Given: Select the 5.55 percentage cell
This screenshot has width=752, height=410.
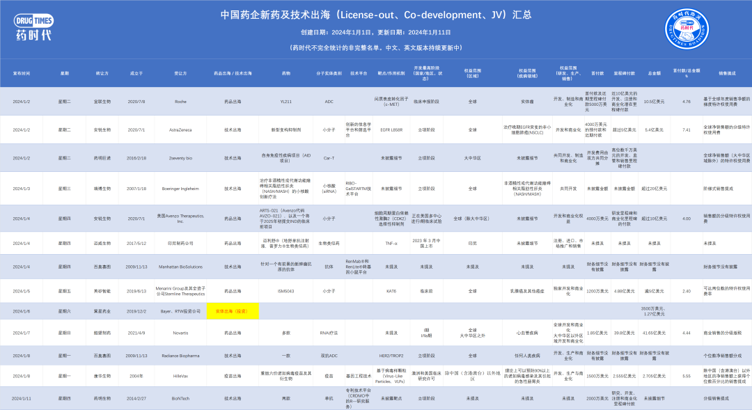Looking at the screenshot, I should pos(687,376).
